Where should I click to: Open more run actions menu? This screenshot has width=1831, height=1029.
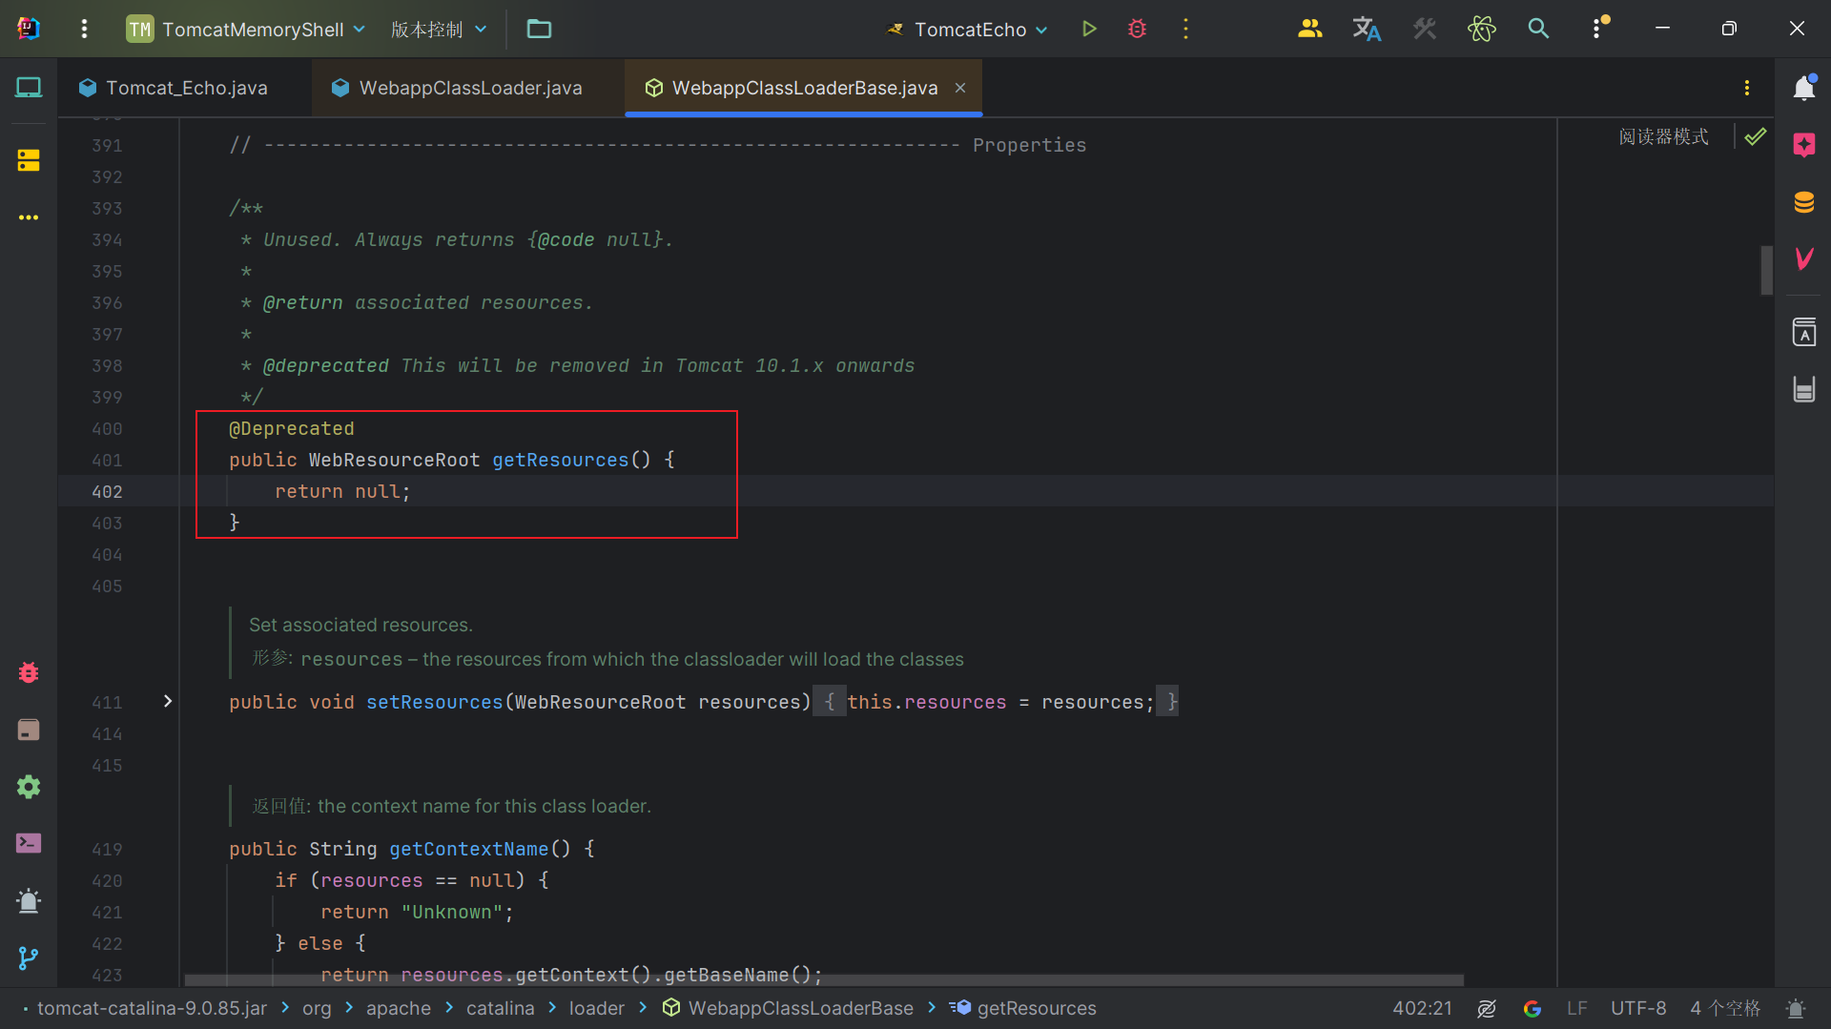(1185, 29)
